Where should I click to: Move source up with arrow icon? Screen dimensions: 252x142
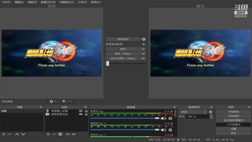(x=68, y=134)
